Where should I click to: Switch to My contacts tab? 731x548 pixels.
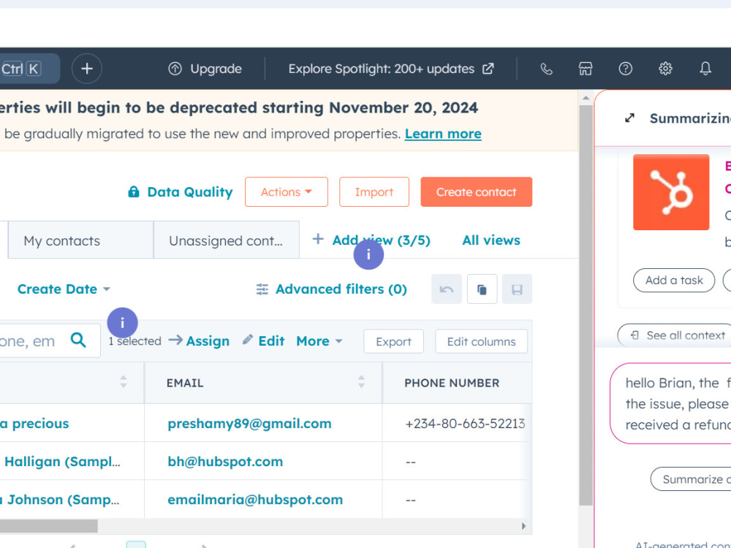(80, 240)
